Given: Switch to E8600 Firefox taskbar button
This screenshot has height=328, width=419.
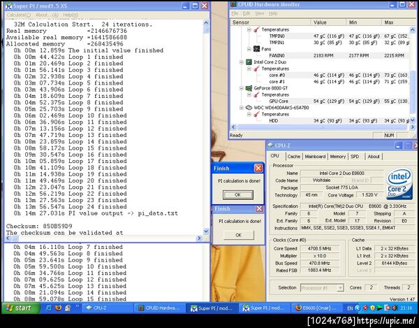Looking at the screenshot, I should 316,308.
